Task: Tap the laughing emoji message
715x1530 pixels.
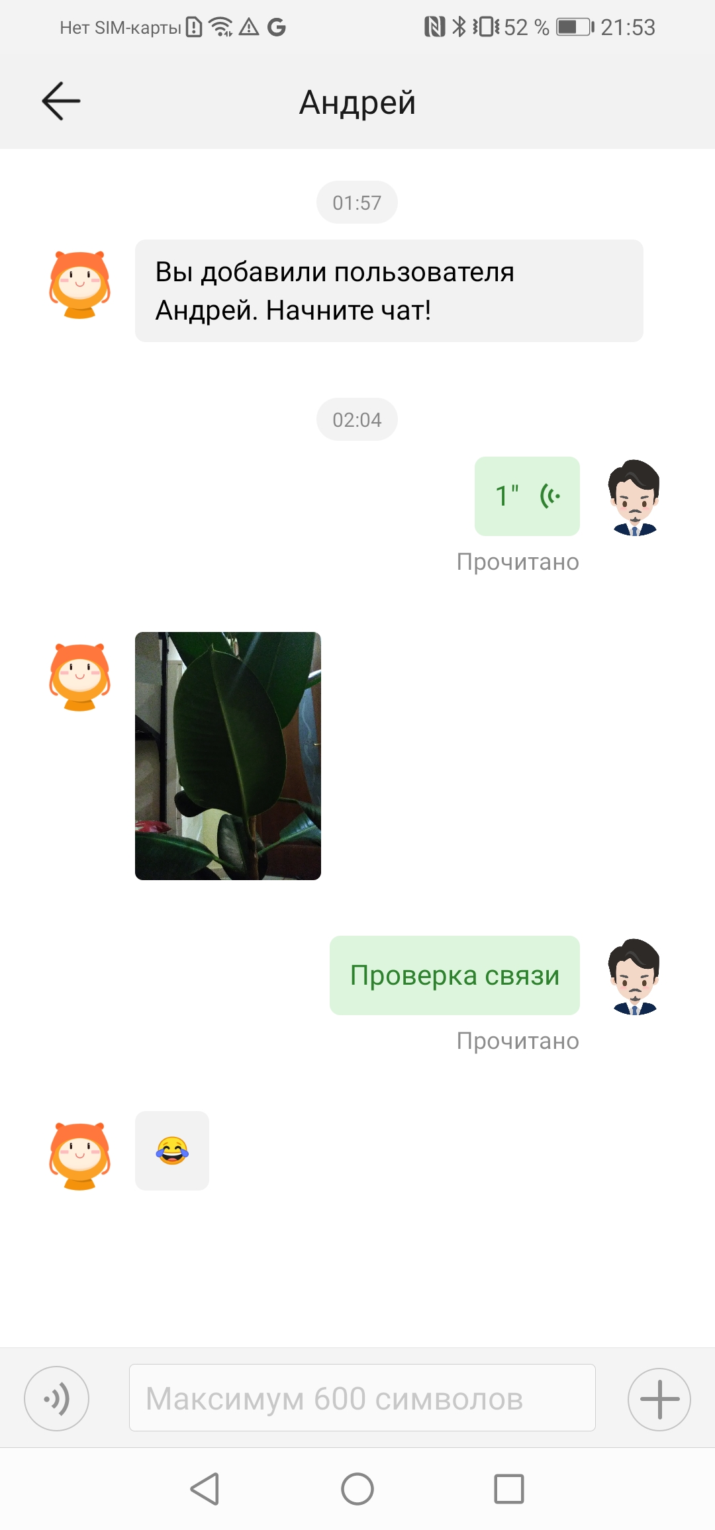Action: (x=172, y=1151)
